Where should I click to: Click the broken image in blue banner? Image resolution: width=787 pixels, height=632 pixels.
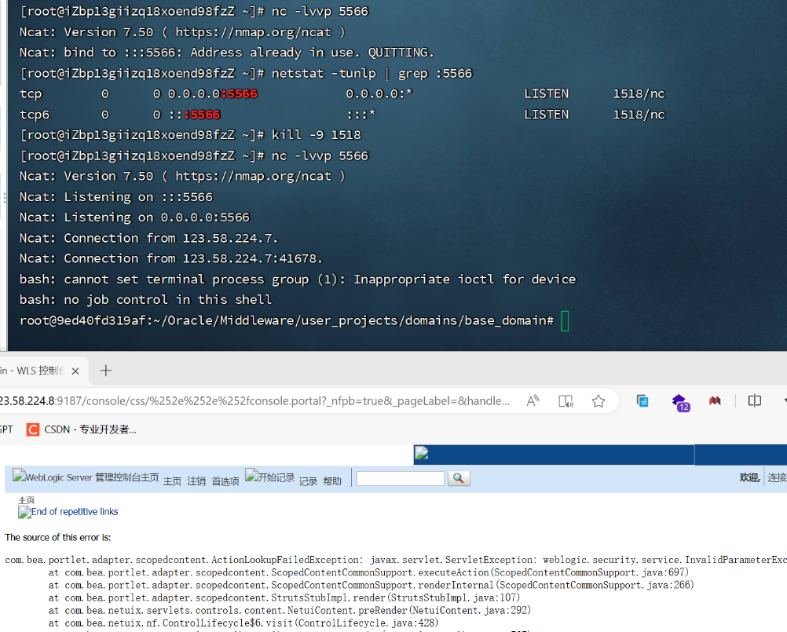point(422,453)
